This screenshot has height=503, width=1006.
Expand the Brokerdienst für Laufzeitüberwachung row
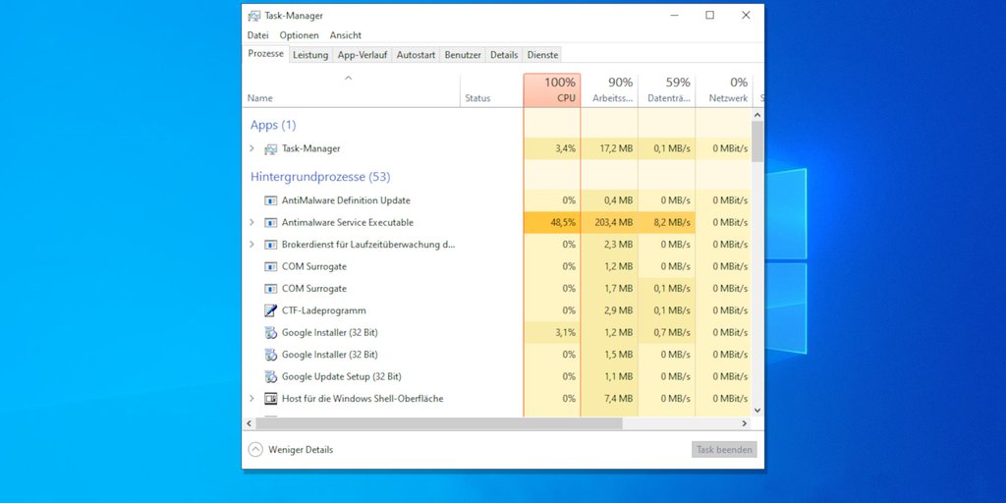251,245
